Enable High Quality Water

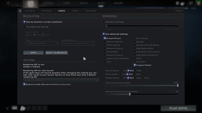point(135,48)
